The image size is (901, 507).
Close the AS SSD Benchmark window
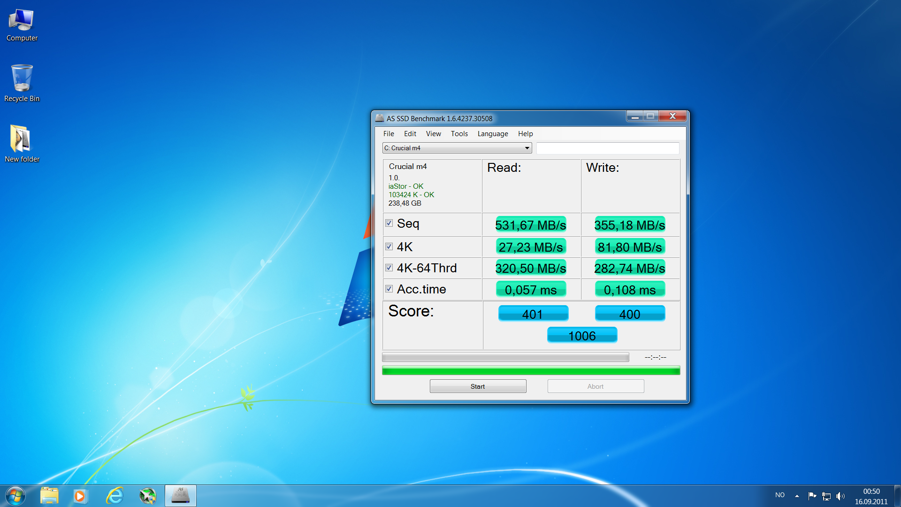(x=672, y=116)
